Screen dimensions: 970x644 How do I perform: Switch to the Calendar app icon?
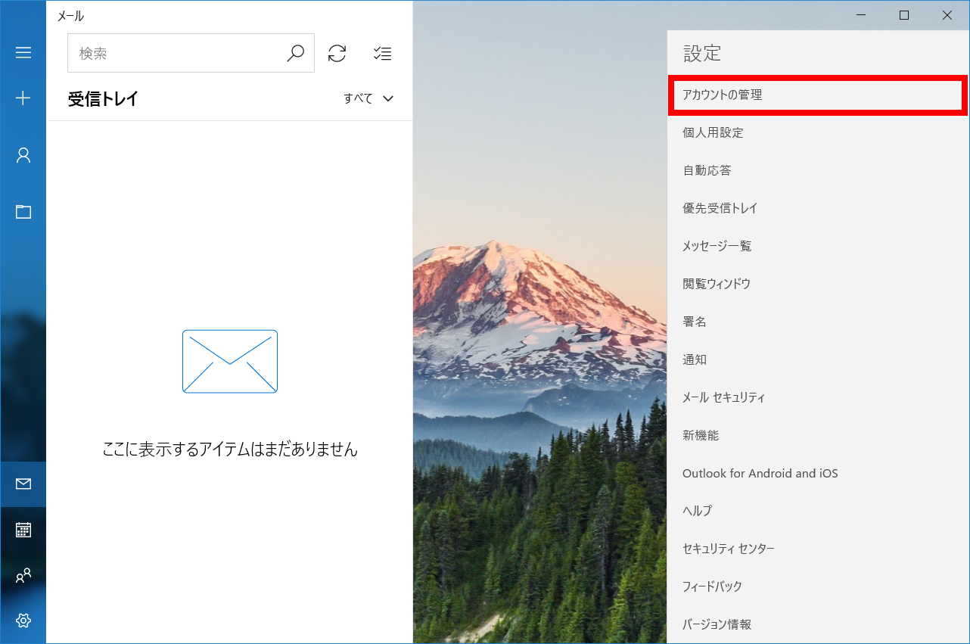tap(23, 530)
